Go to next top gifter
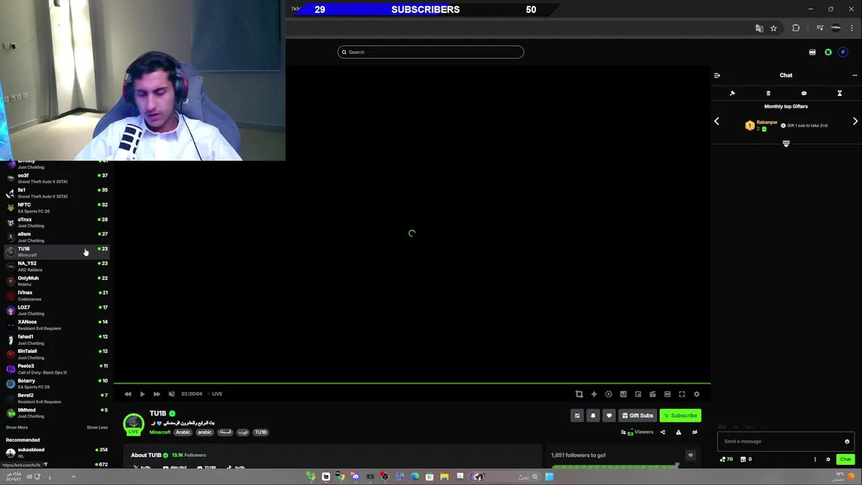 point(855,121)
